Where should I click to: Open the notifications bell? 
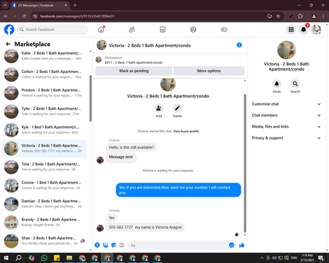tap(303, 30)
